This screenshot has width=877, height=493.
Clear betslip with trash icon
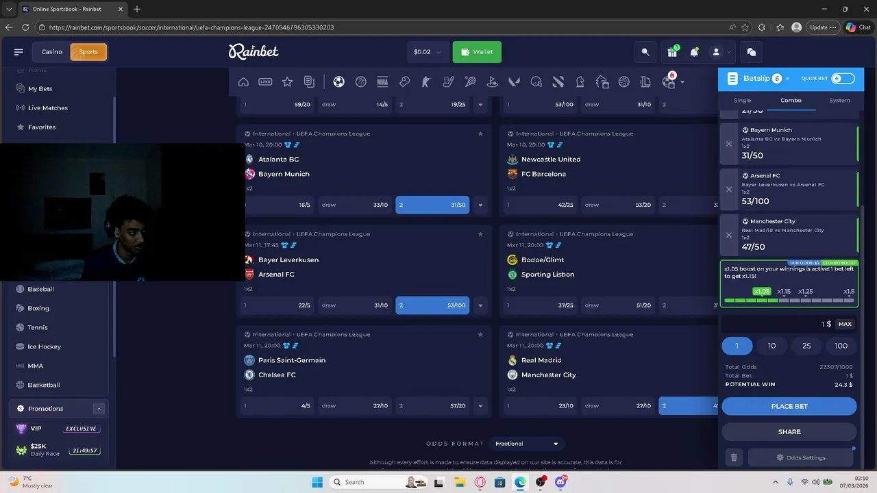pyautogui.click(x=734, y=457)
